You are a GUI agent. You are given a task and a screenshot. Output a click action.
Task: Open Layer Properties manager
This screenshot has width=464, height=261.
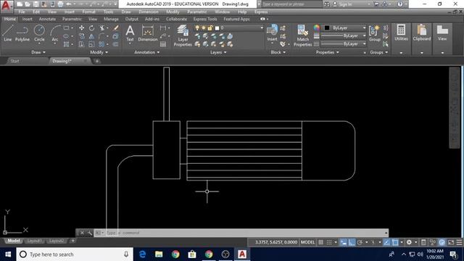pos(183,36)
